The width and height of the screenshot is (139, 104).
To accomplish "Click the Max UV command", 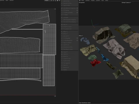I will [x=65, y=25].
